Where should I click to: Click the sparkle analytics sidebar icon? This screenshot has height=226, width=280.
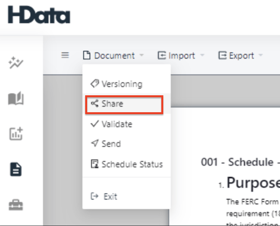pos(16,63)
